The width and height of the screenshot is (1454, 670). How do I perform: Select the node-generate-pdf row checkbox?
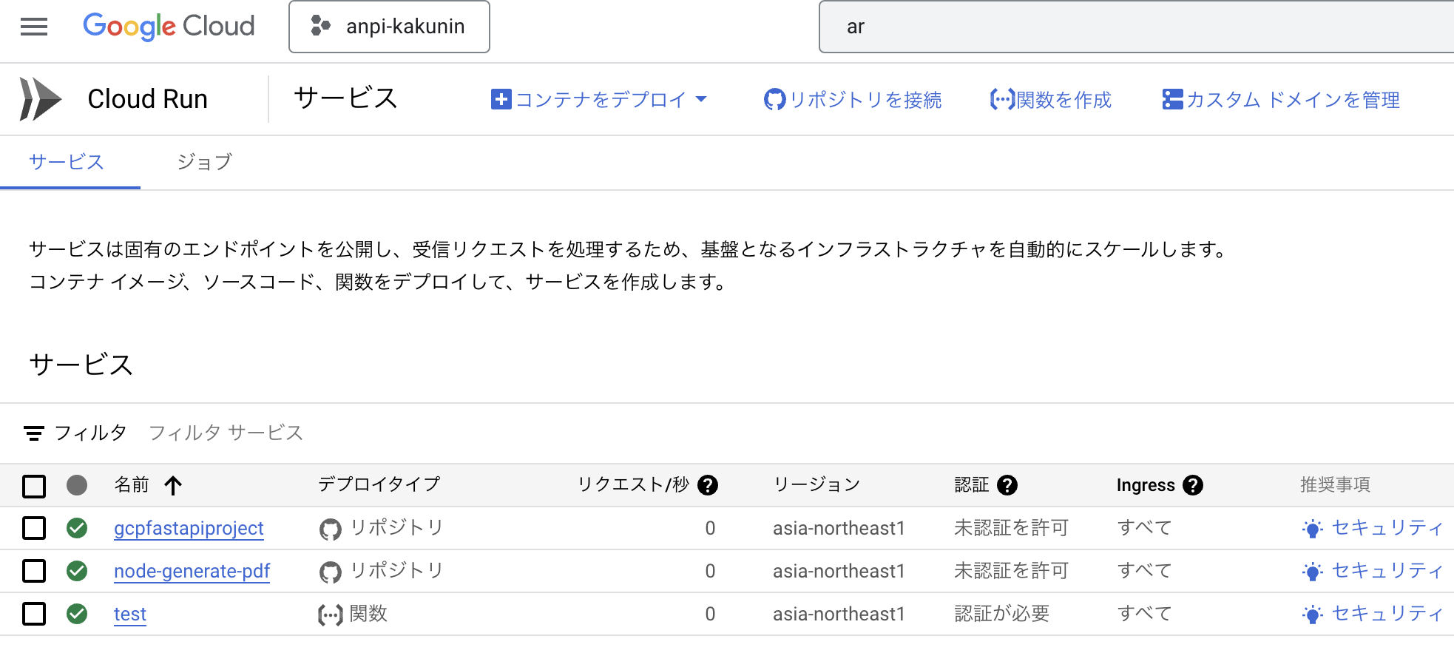click(34, 571)
